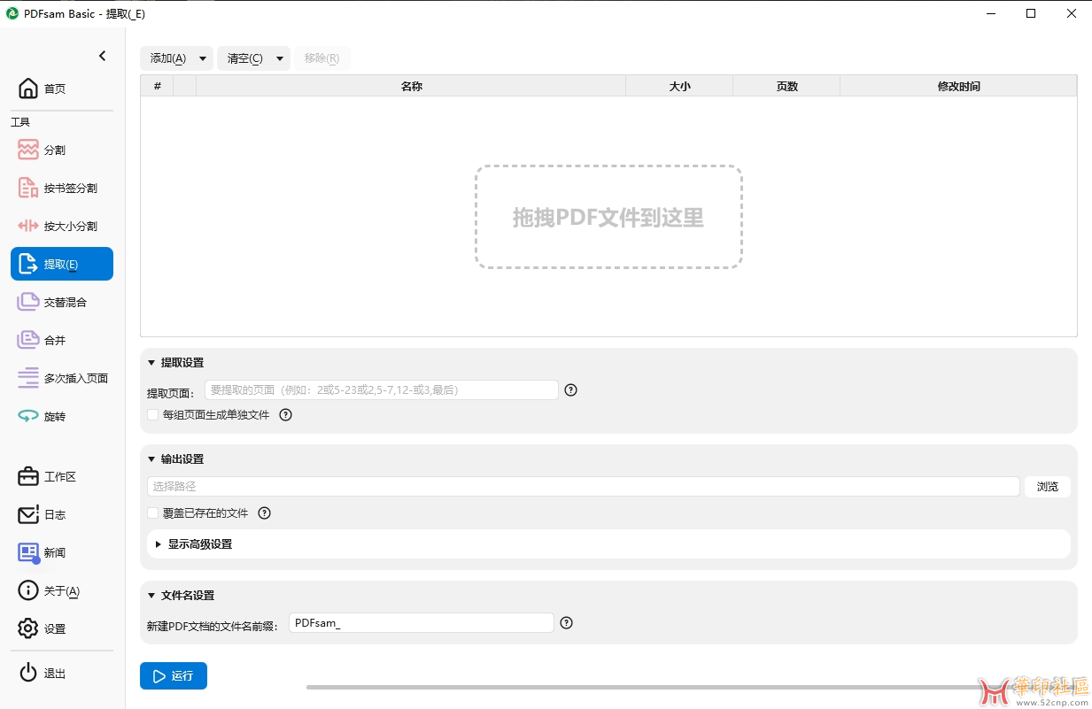Screen dimensions: 1092x709
Task: Sort by the 页数 column header
Action: pos(786,86)
